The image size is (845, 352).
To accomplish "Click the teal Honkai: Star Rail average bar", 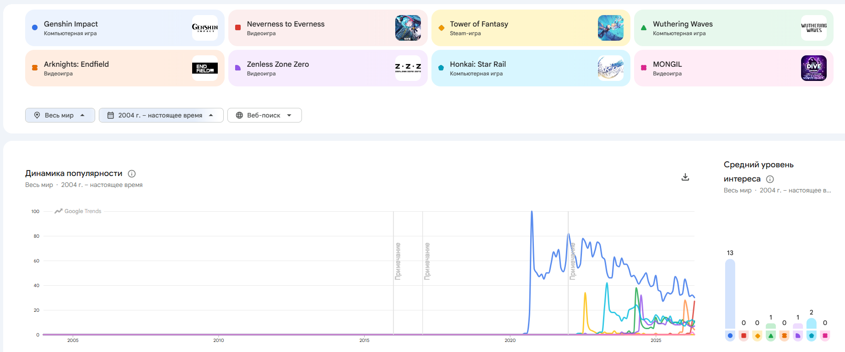I will click(x=812, y=323).
